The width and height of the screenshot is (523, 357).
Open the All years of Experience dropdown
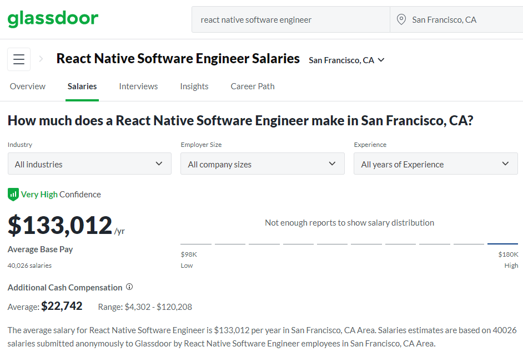coord(436,164)
